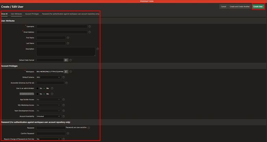This screenshot has width=267, height=142.
Task: Click into the Email Address input field
Action: coord(62,32)
